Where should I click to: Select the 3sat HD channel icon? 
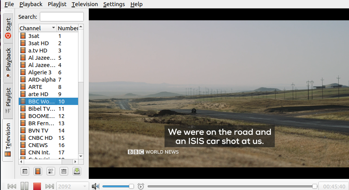[23, 43]
